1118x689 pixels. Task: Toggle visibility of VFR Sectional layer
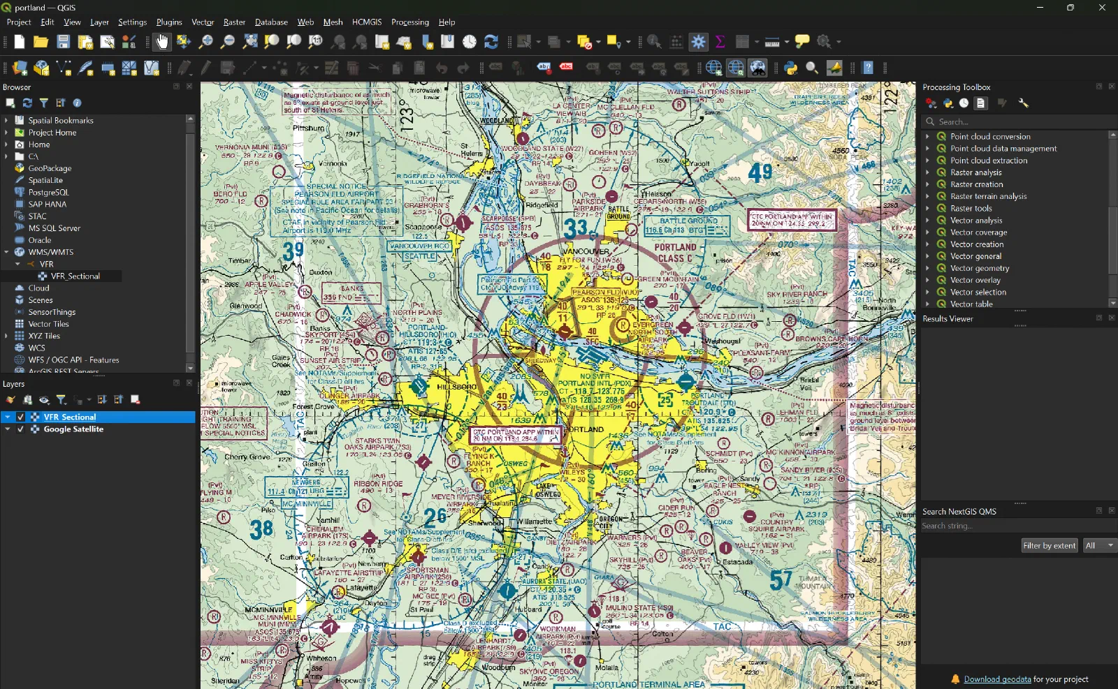pyautogui.click(x=20, y=417)
